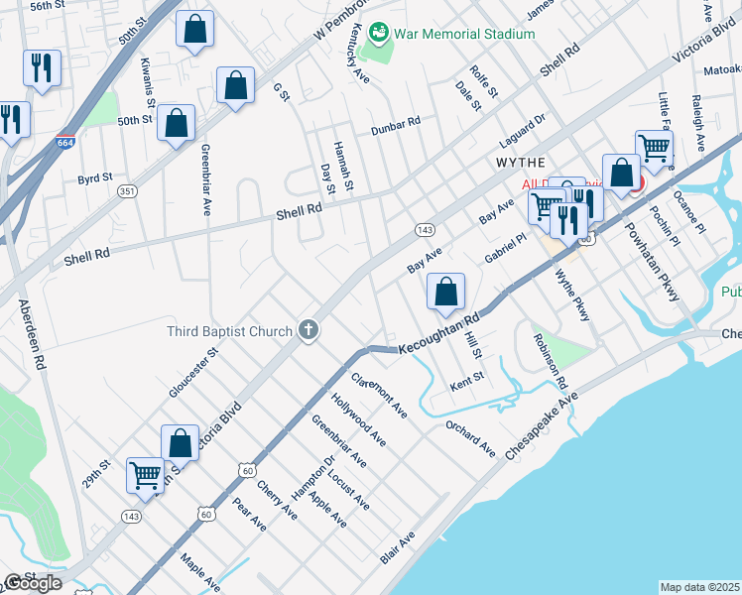Click the War Memorial Stadium green pin
The height and width of the screenshot is (595, 742).
[x=379, y=33]
